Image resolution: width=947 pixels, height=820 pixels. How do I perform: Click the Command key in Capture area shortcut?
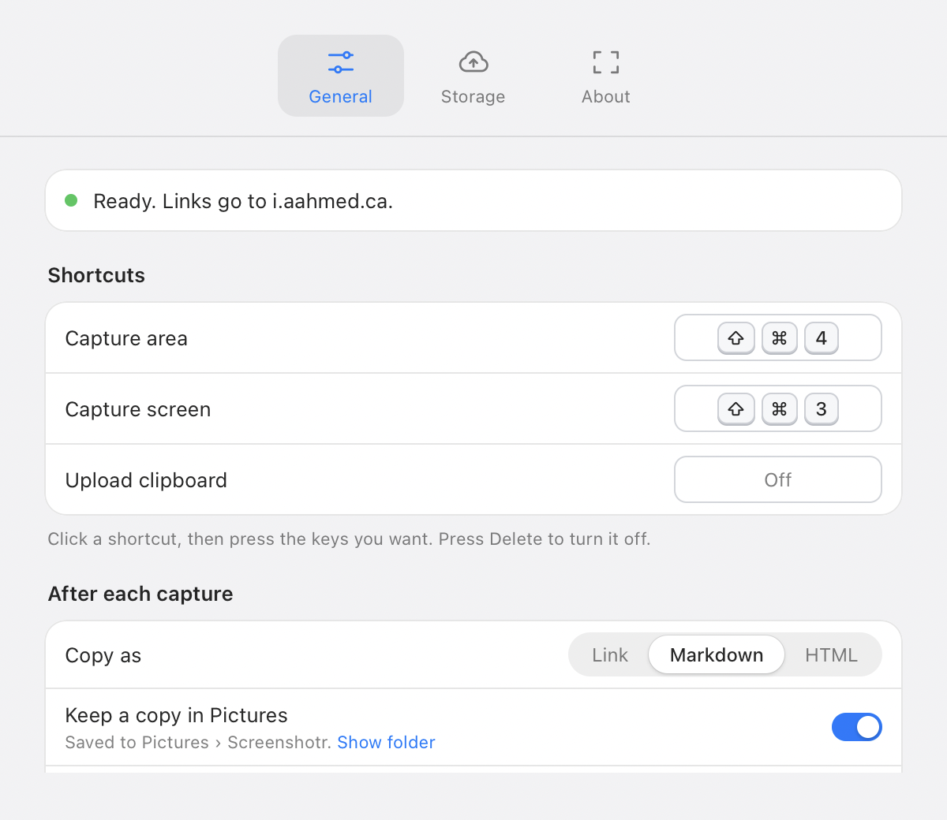779,338
